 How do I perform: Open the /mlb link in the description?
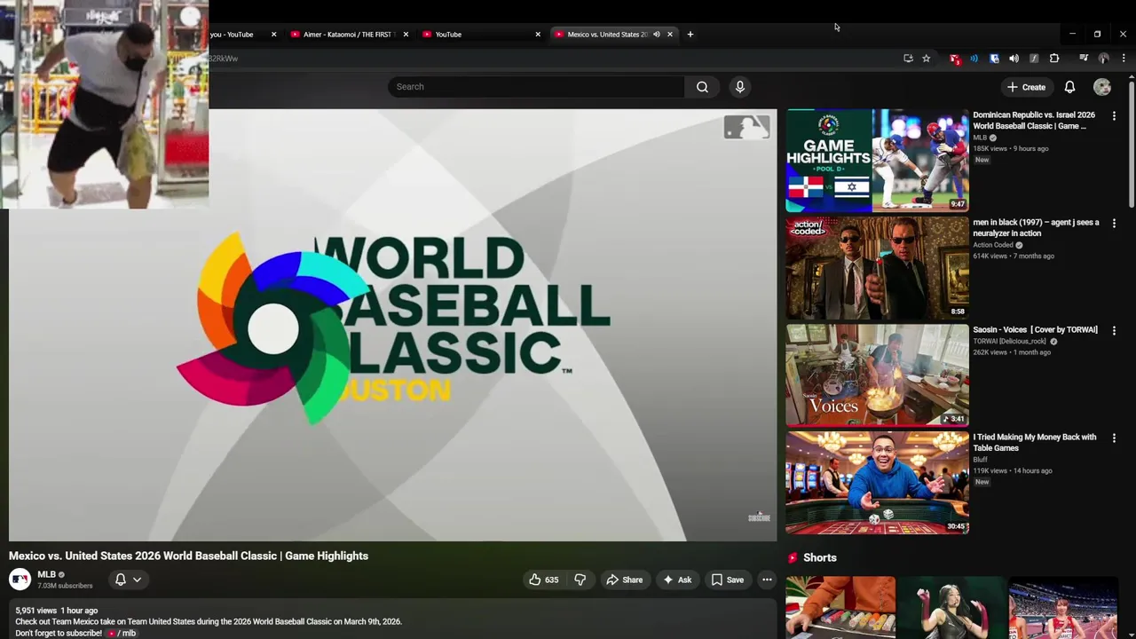(x=122, y=633)
